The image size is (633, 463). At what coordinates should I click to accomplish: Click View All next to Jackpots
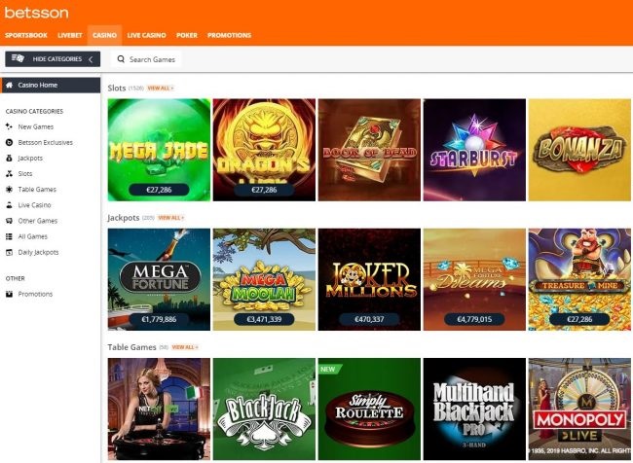[x=170, y=218]
